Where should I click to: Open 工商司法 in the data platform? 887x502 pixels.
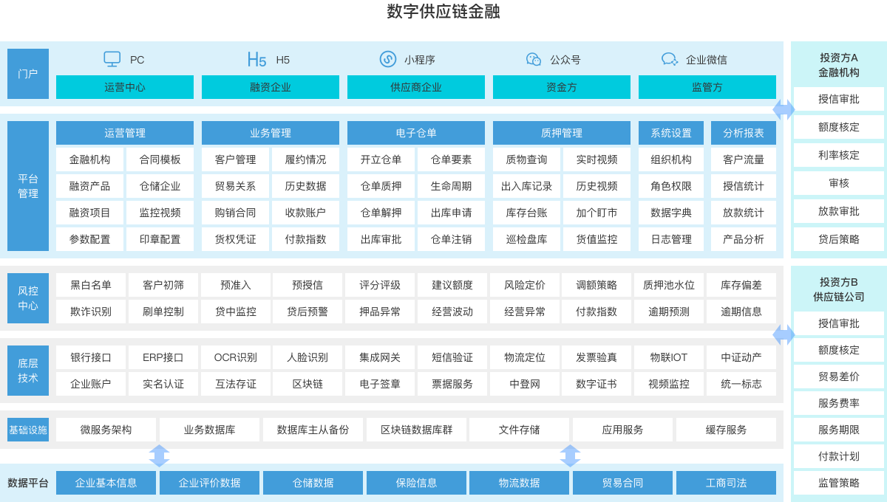[726, 483]
